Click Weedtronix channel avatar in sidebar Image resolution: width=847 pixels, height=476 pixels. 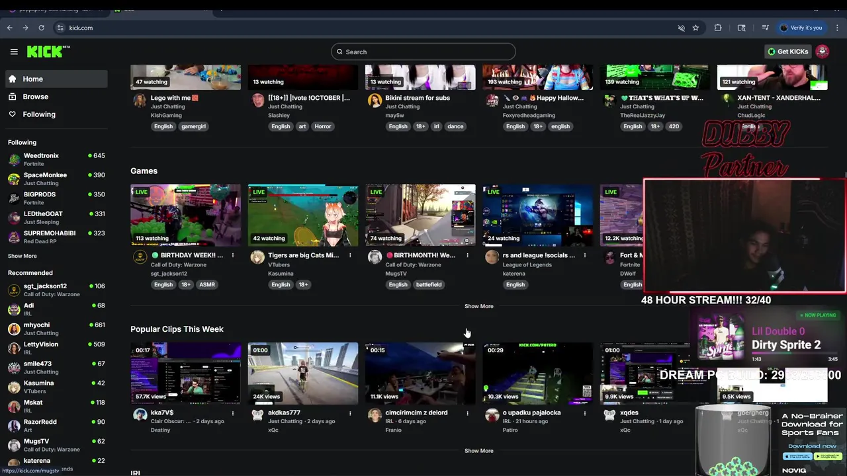(x=14, y=159)
